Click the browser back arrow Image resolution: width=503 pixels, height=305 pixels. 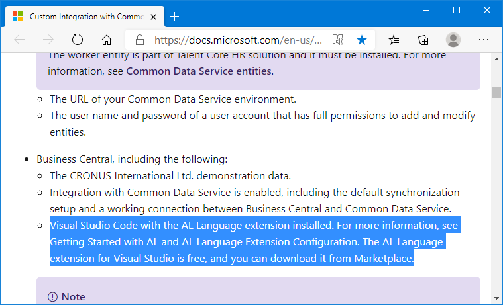20,40
